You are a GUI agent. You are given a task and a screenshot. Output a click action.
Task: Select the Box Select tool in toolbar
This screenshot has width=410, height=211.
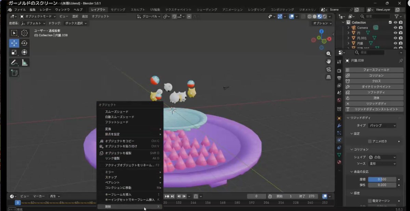[14, 33]
